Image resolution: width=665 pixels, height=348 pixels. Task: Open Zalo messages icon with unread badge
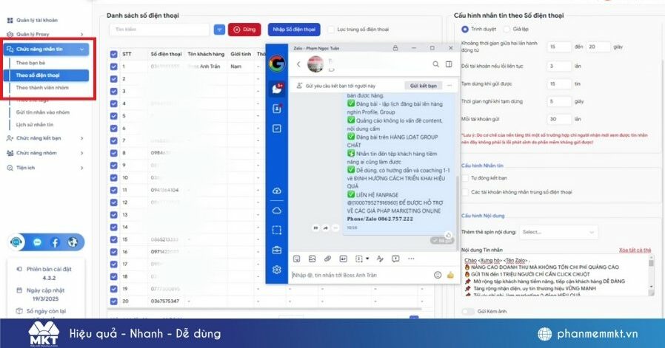276,89
